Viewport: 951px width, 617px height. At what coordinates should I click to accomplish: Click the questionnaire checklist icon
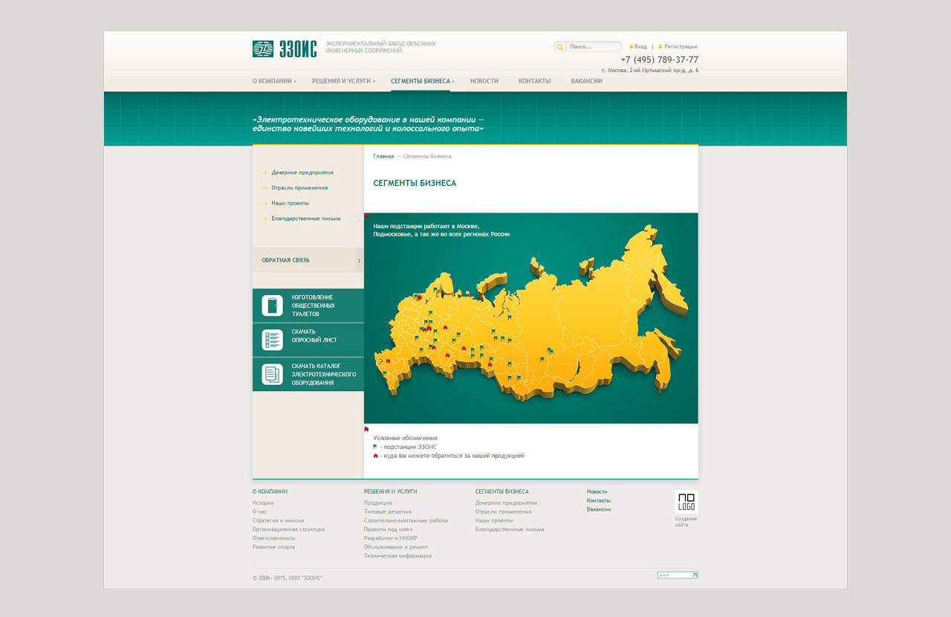click(272, 340)
